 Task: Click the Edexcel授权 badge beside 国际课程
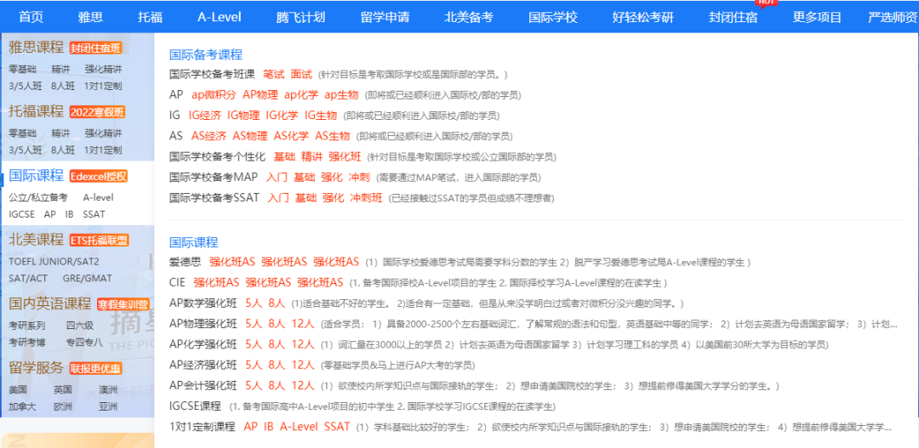pos(99,176)
